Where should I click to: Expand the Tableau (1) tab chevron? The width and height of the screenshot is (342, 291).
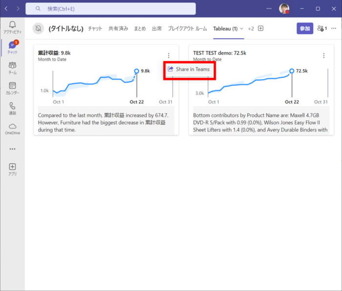pos(242,28)
